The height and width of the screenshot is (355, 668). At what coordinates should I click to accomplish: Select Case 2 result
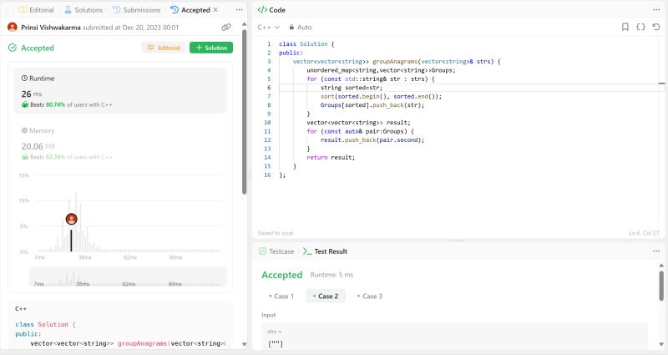[x=326, y=297]
